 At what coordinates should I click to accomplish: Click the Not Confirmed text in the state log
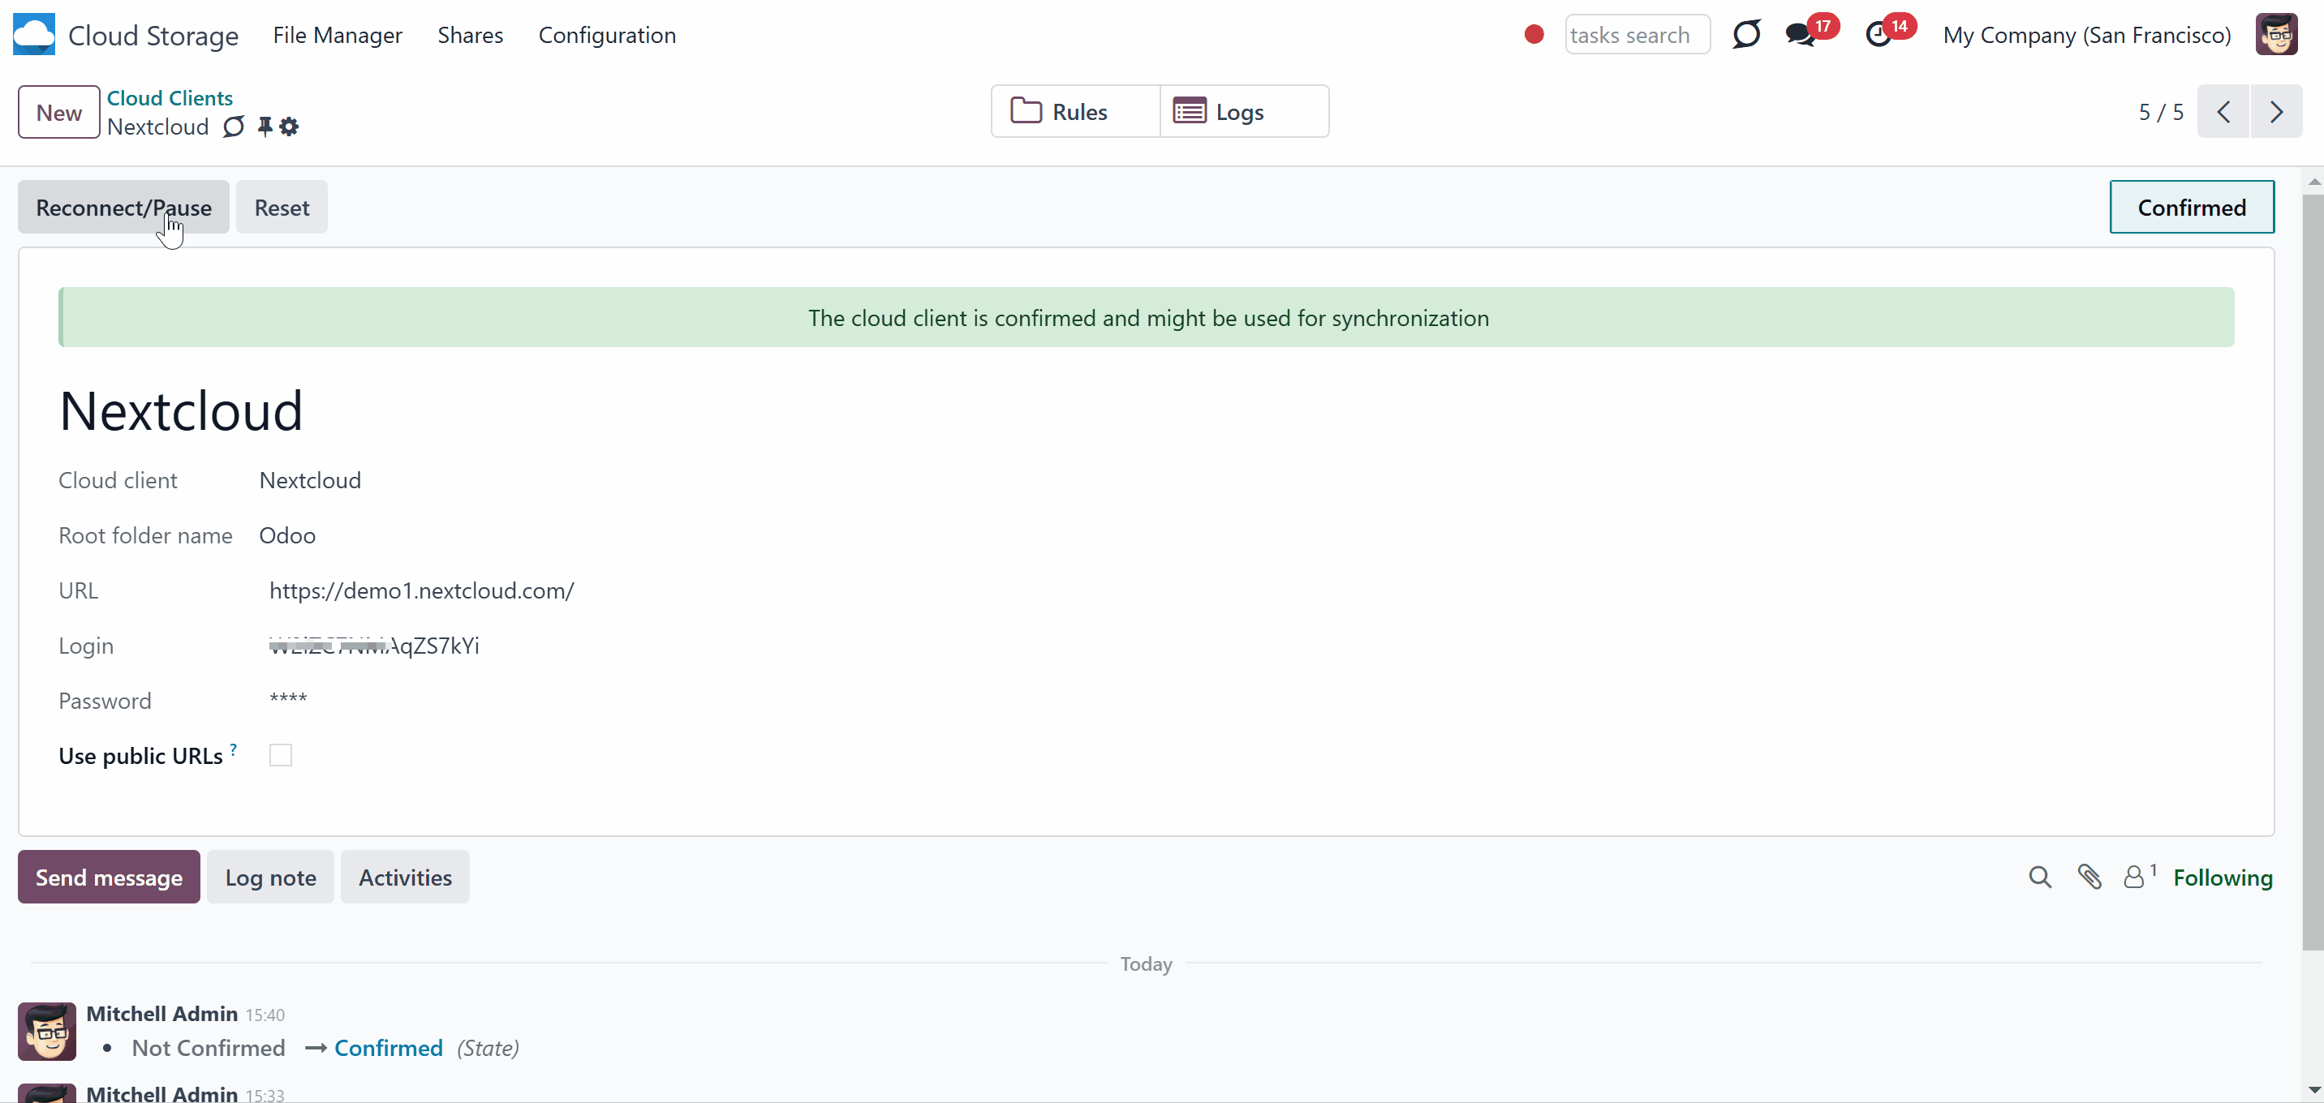209,1047
